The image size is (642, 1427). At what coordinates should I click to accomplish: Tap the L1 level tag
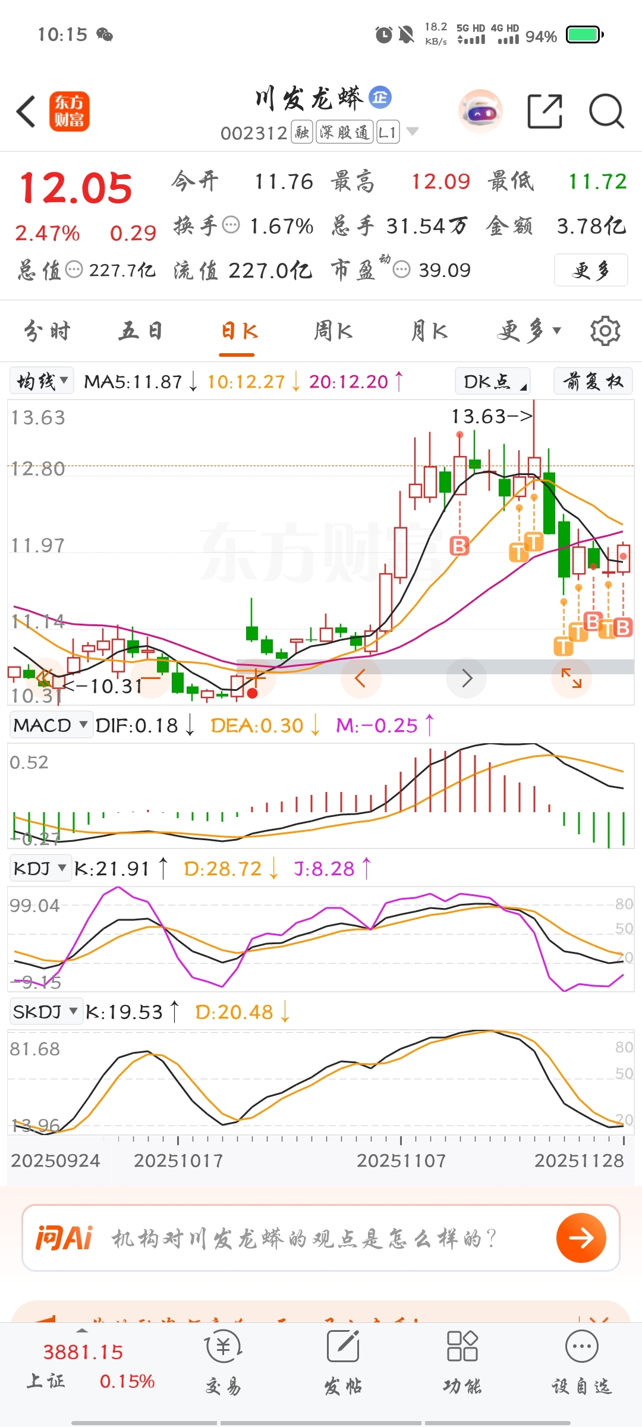click(x=388, y=132)
